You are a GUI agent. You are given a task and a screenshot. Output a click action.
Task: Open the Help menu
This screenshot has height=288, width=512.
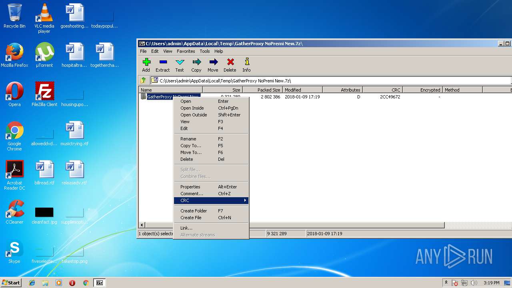click(218, 51)
